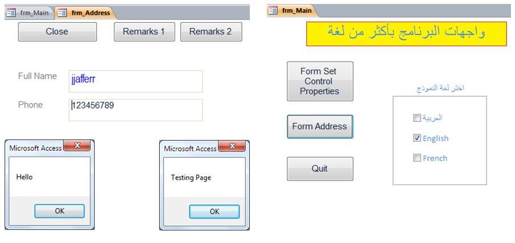
Task: Open Remarks 1
Action: [144, 32]
